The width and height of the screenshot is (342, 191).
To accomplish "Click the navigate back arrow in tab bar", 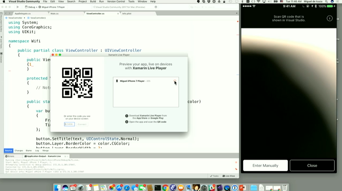I will coord(6,13).
